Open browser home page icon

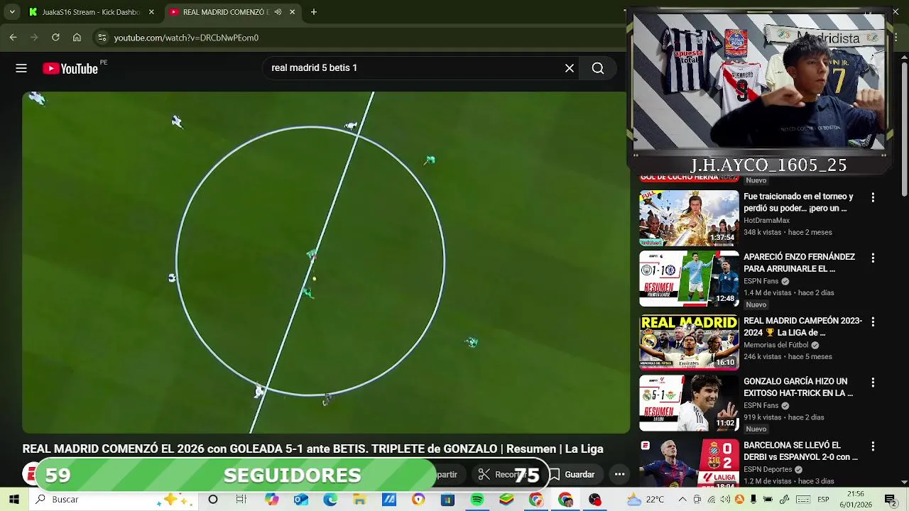coord(77,38)
